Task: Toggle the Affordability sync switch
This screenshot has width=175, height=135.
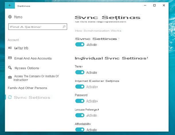Action: (x=80, y=130)
